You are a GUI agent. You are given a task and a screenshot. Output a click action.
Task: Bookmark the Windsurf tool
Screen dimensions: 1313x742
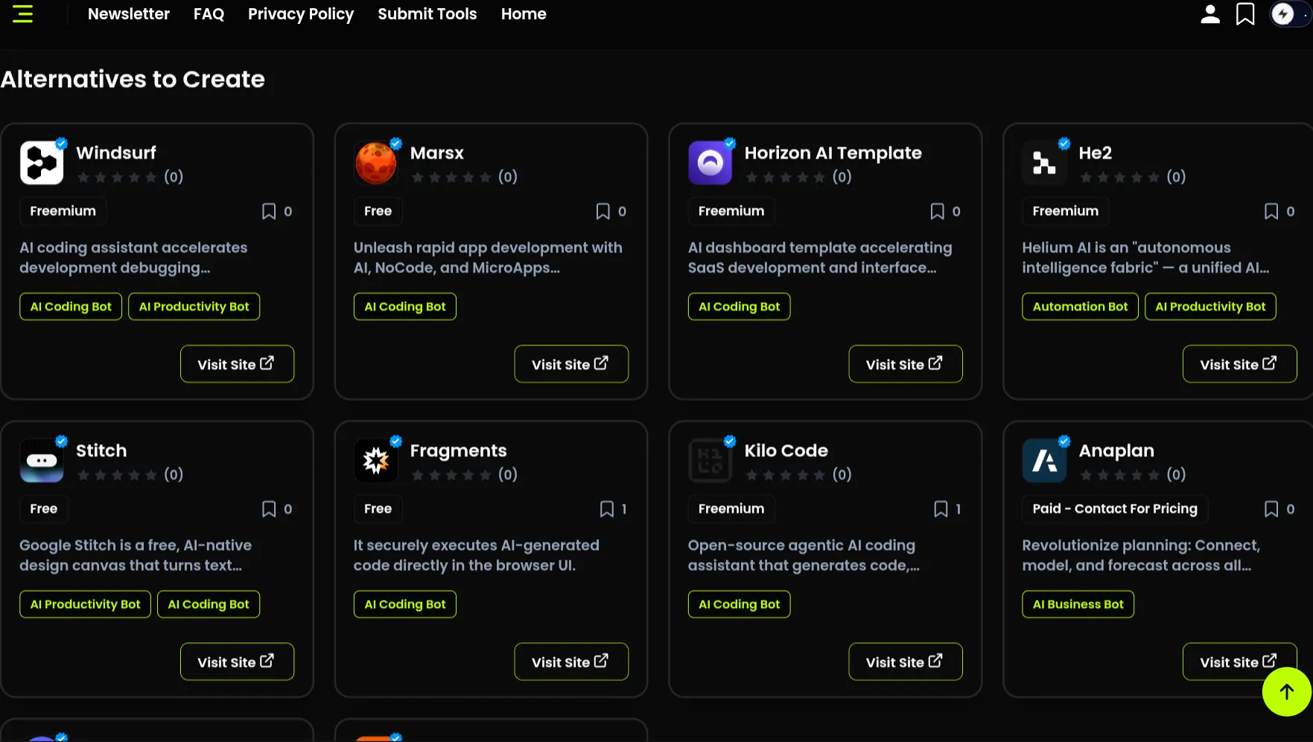pyautogui.click(x=269, y=211)
